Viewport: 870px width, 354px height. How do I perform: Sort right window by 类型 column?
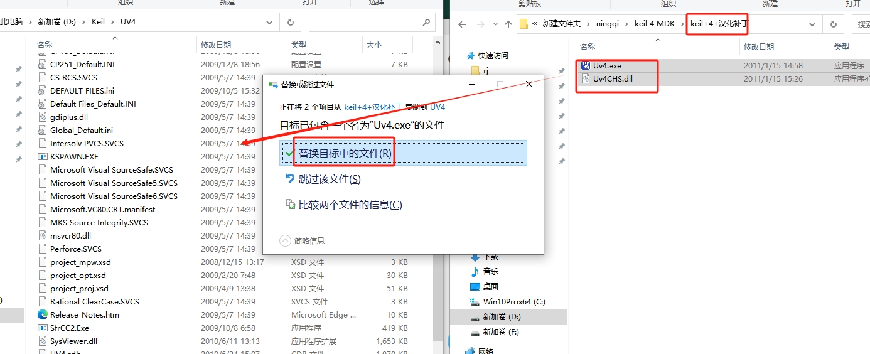tap(841, 47)
